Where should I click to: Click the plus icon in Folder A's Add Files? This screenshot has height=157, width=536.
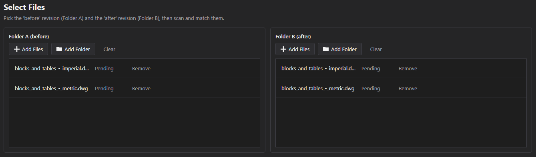point(17,49)
